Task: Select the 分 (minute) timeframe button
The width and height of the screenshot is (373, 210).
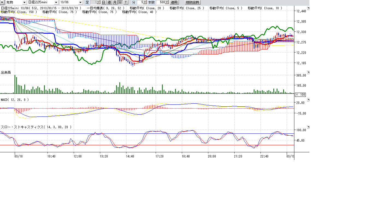Action: [x=120, y=2]
